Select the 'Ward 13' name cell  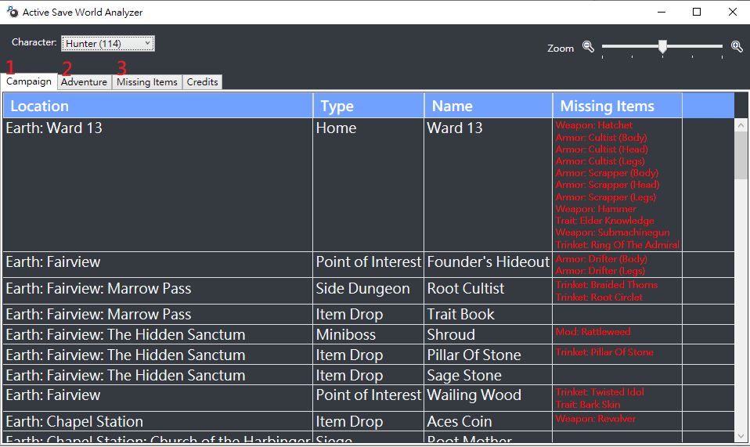489,185
